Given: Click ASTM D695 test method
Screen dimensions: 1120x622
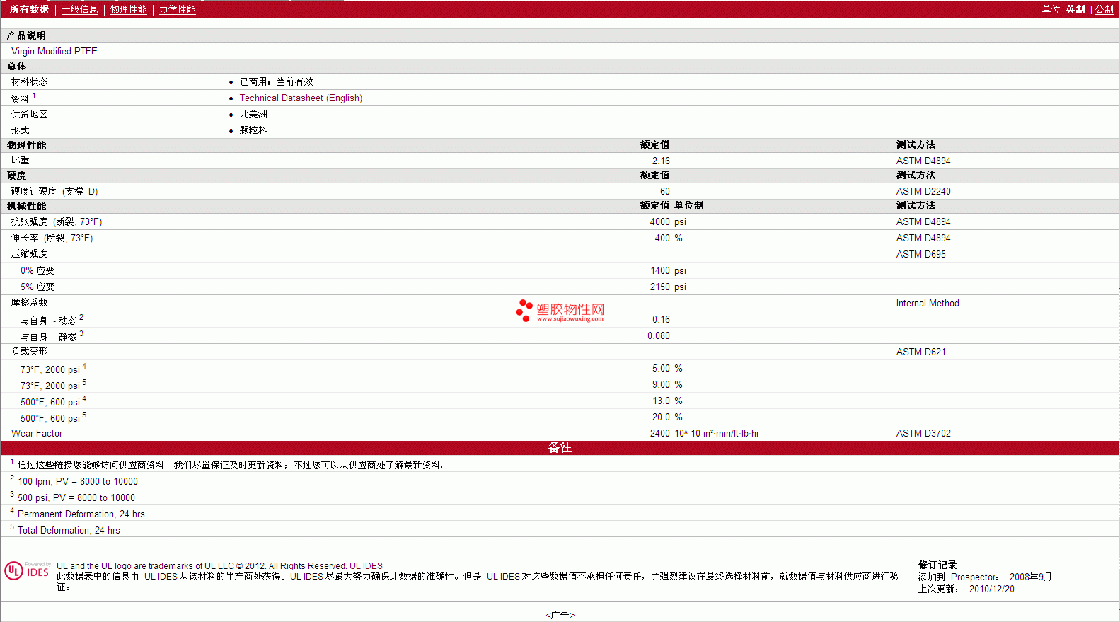Looking at the screenshot, I should [920, 254].
